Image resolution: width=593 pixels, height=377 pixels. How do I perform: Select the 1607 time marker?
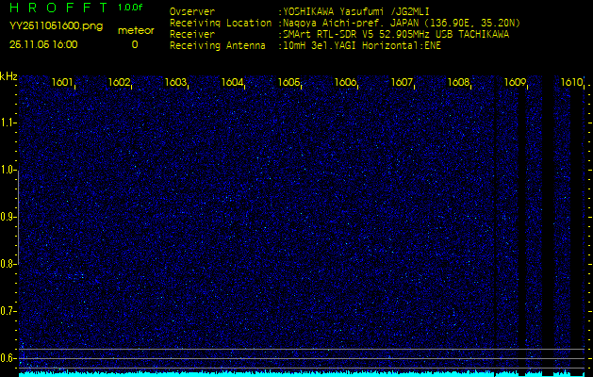[403, 83]
